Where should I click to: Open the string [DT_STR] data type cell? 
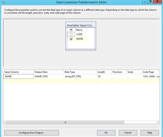click(x=80, y=76)
